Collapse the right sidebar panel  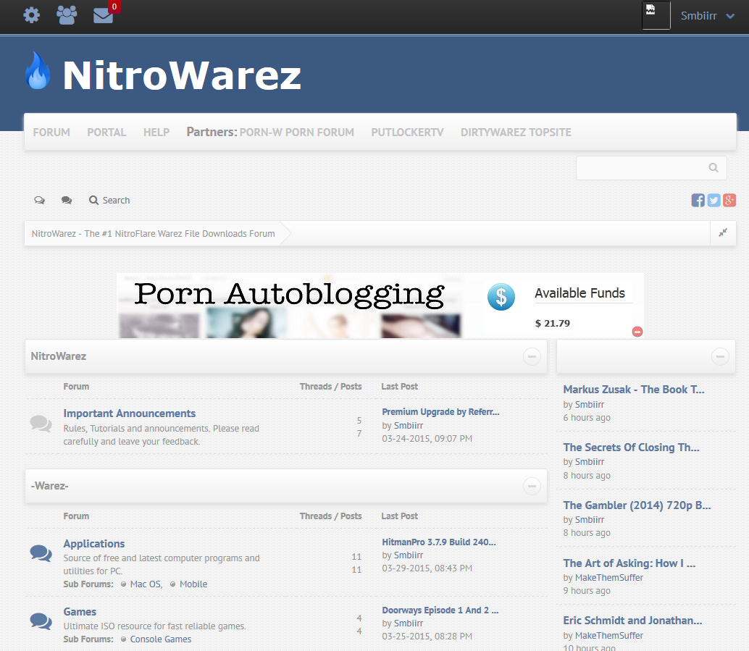tap(720, 356)
